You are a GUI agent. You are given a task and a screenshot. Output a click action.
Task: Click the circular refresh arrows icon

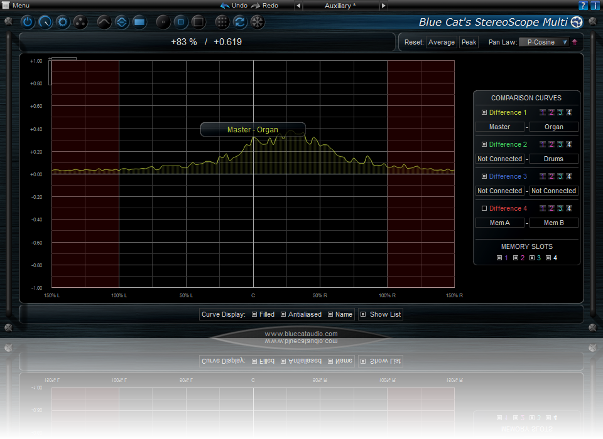[x=239, y=23]
